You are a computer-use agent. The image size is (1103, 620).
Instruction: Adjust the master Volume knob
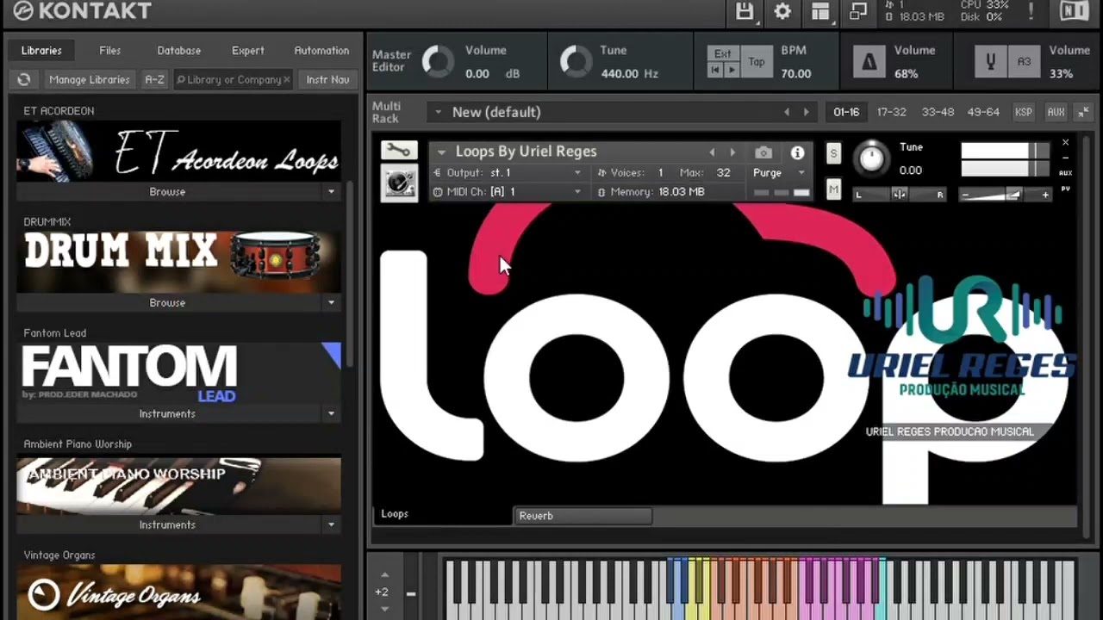pyautogui.click(x=438, y=61)
